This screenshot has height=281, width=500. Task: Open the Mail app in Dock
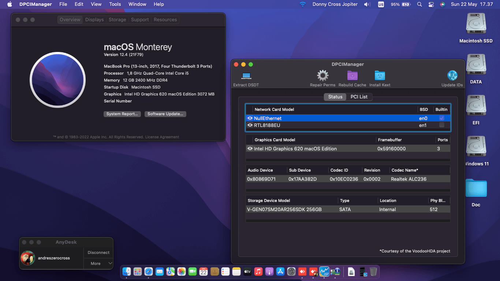pyautogui.click(x=160, y=271)
